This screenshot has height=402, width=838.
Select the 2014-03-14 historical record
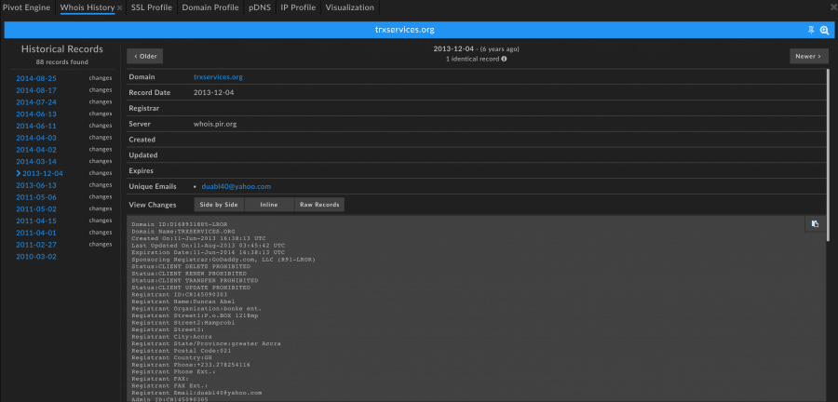35,161
